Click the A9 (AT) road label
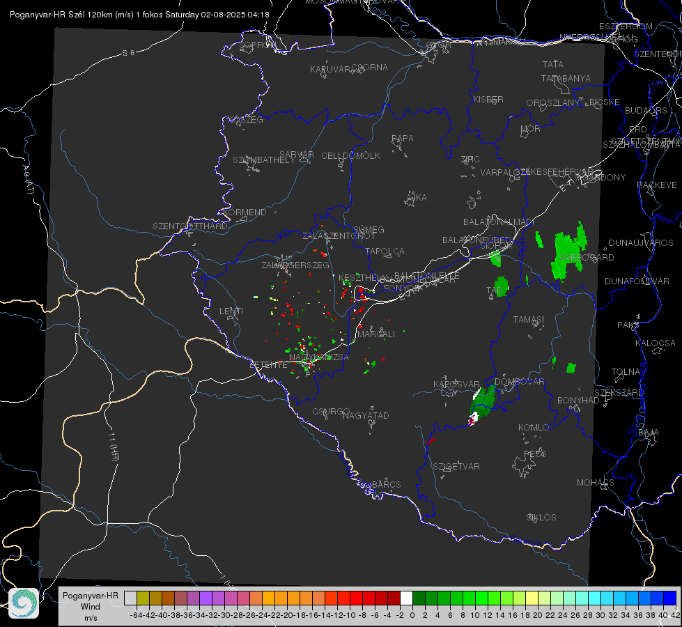Screen dimensions: 682x627 click(x=28, y=180)
